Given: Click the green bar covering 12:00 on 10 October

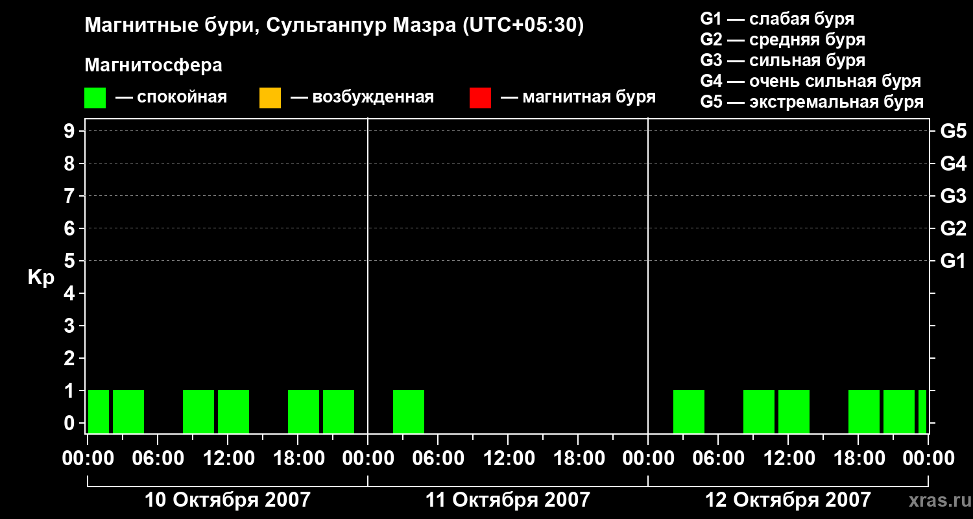Looking at the screenshot, I should [x=234, y=411].
